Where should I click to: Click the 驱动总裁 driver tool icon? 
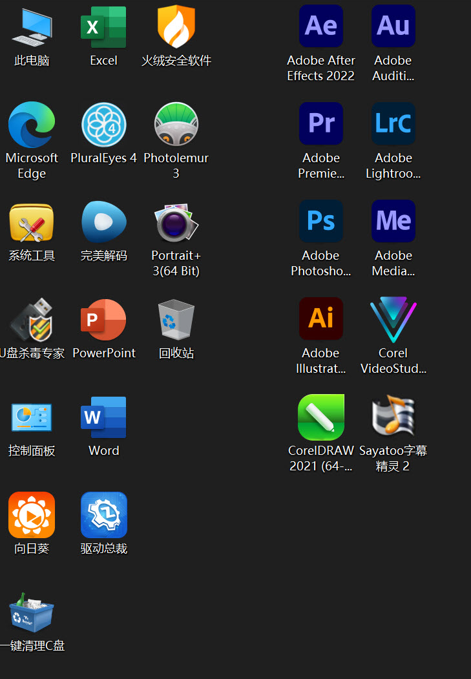tap(104, 515)
